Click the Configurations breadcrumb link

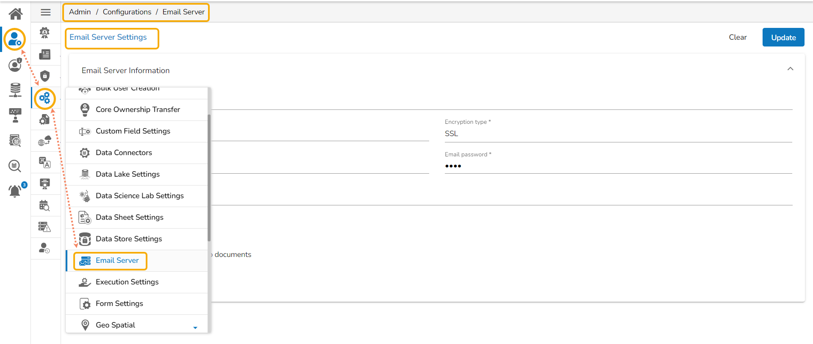click(127, 12)
